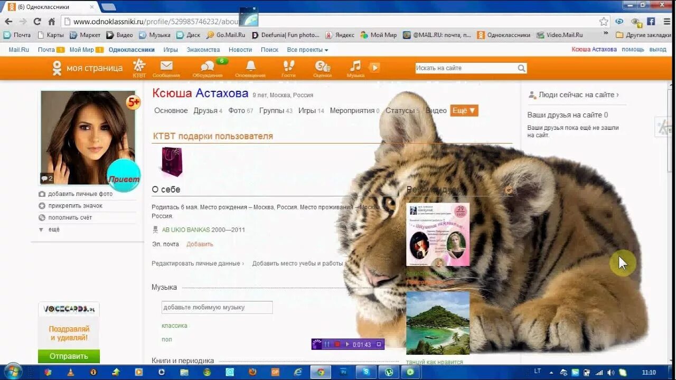Open the Другие закладки bookmarks folder
676x380 pixels.
click(642, 35)
